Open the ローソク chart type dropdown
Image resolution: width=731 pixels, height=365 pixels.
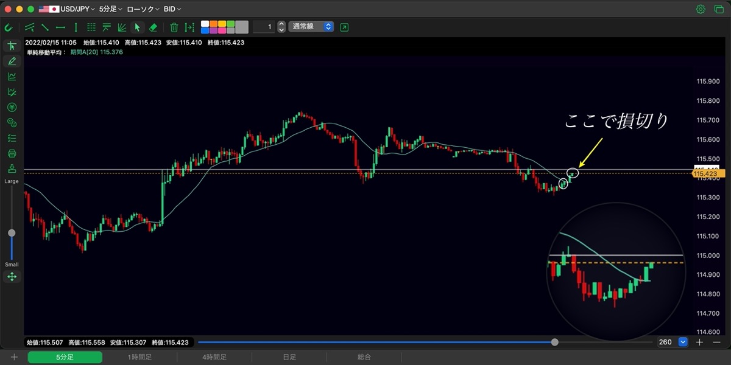pos(143,9)
